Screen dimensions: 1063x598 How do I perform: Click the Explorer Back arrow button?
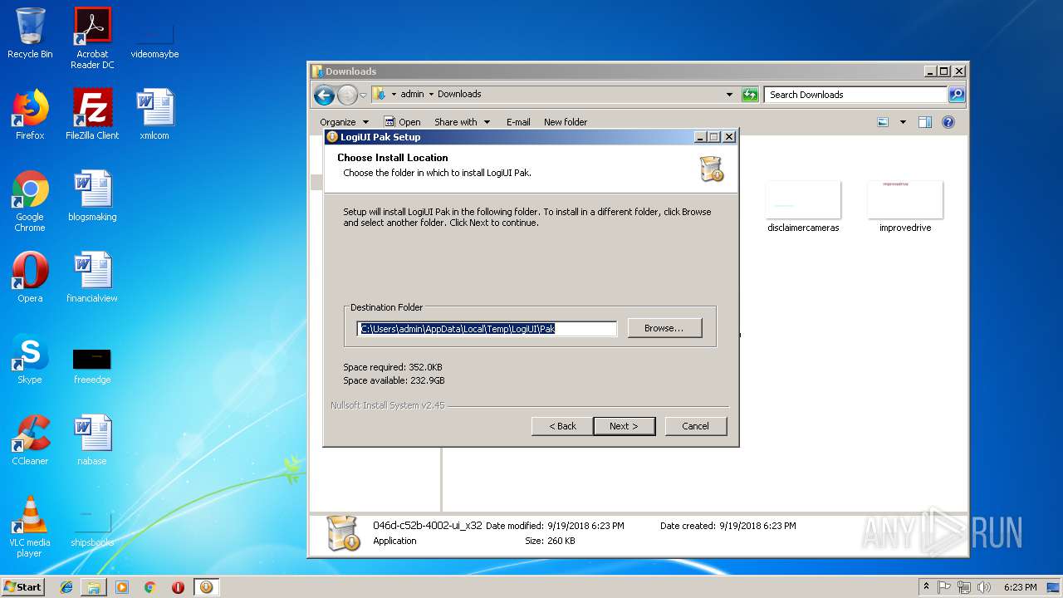(324, 95)
